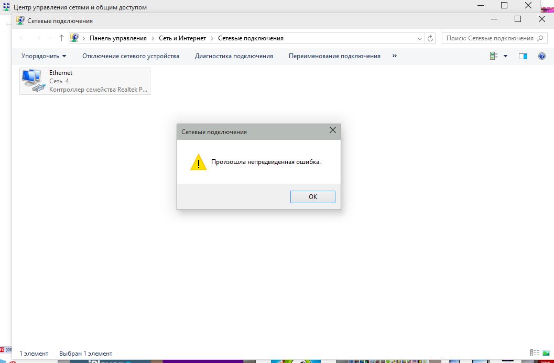This screenshot has width=554, height=363.
Task: Go to Панель управления in breadcrumb
Action: pos(118,38)
